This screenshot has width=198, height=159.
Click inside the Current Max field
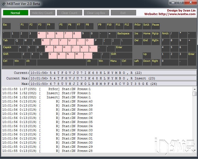[x=113, y=78]
